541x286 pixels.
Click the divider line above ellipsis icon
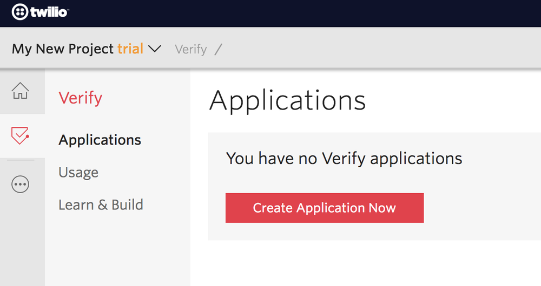tap(21, 160)
